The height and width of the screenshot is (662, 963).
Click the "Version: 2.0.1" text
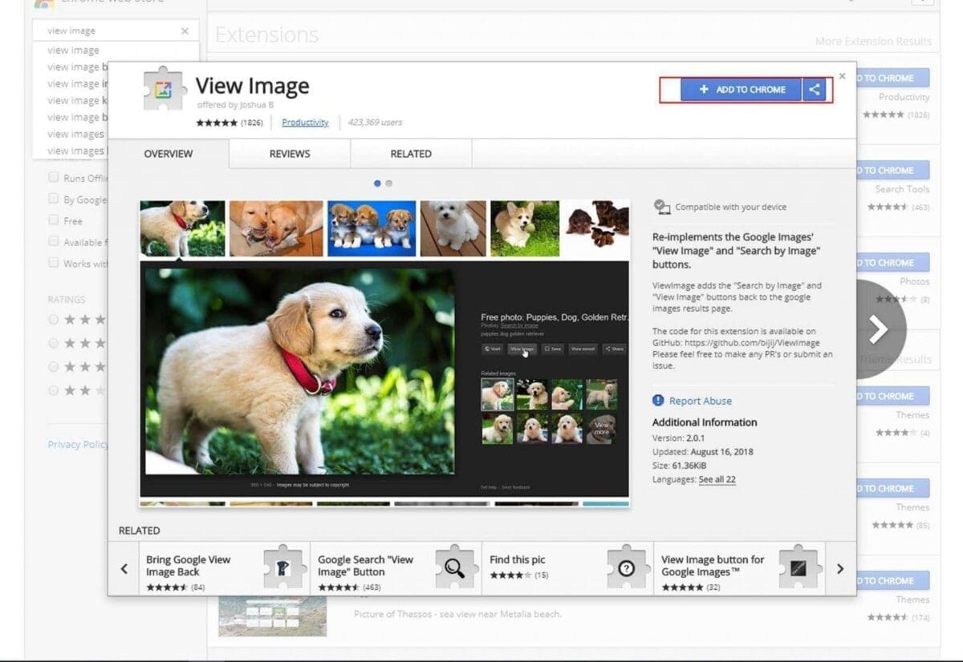[680, 438]
